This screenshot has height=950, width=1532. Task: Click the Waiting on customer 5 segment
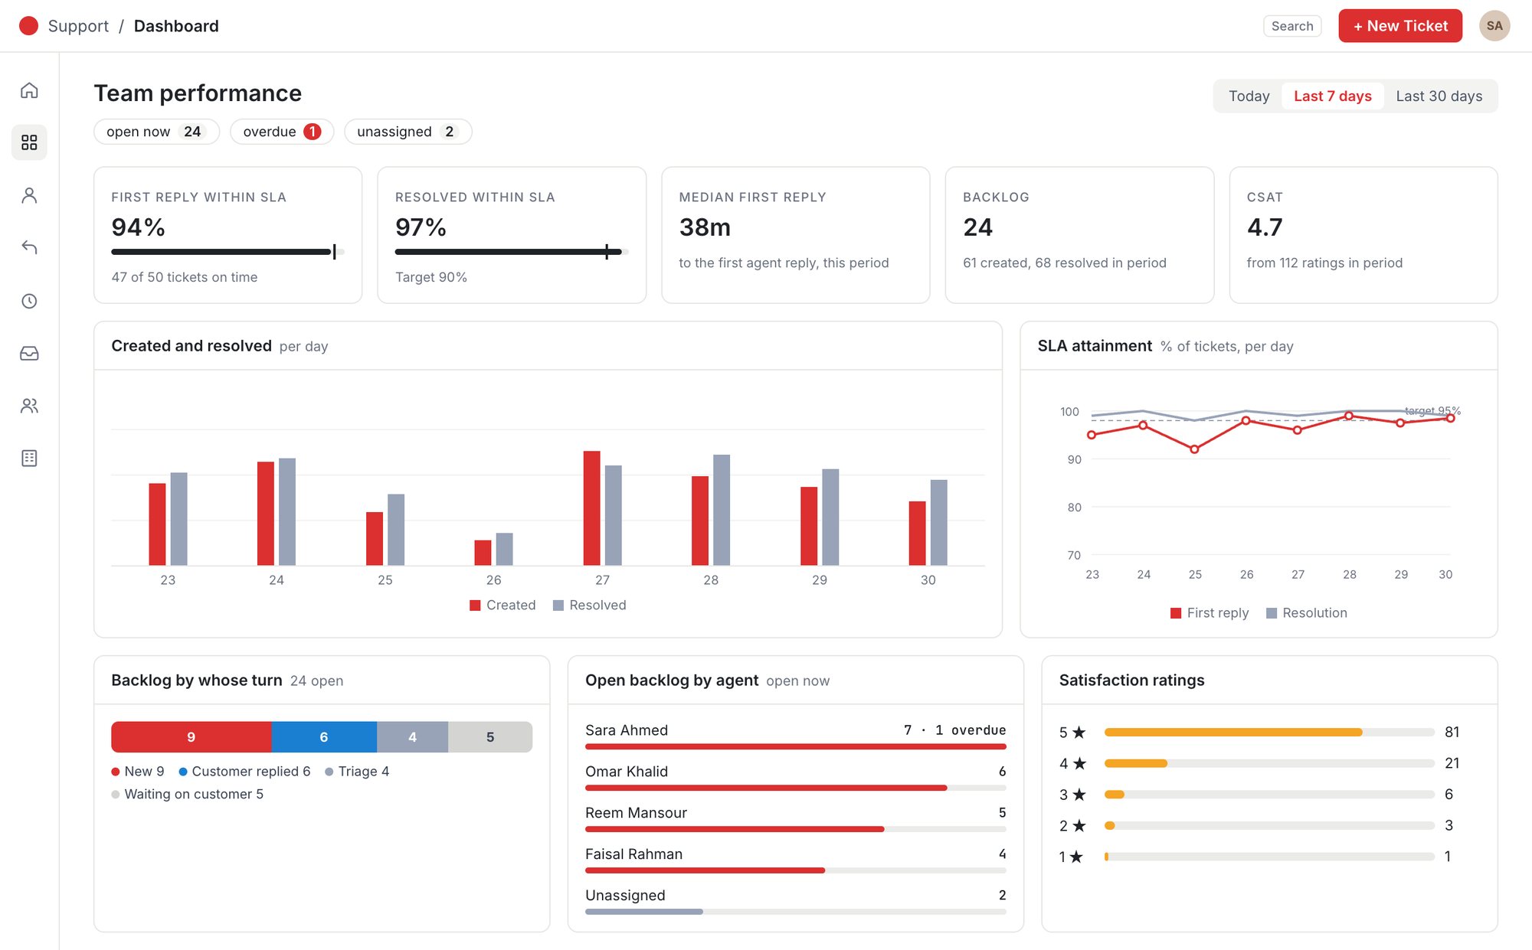(490, 737)
